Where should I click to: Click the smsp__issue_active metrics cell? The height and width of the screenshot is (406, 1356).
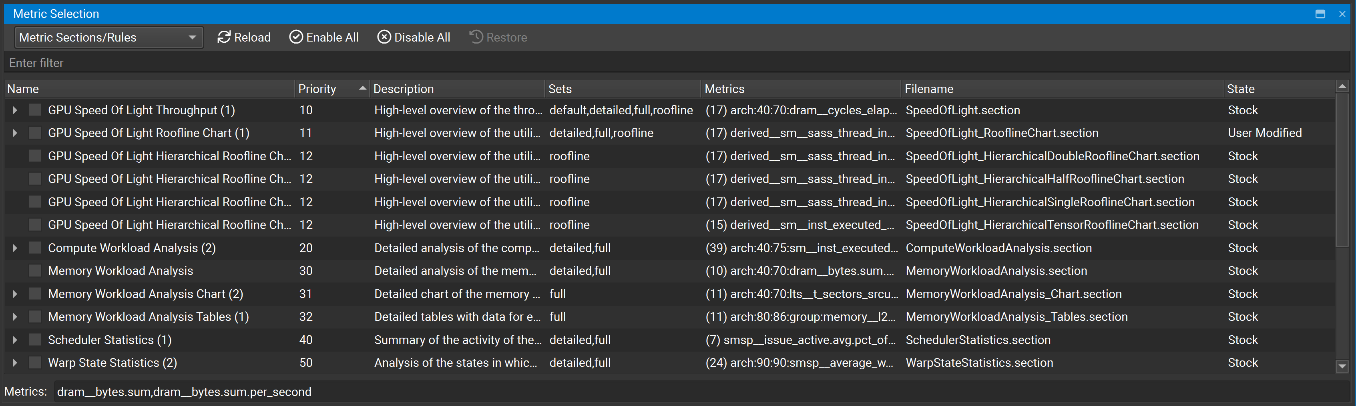800,340
